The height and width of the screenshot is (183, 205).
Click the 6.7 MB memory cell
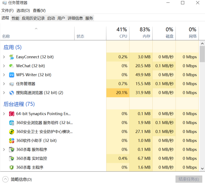tap(141, 158)
